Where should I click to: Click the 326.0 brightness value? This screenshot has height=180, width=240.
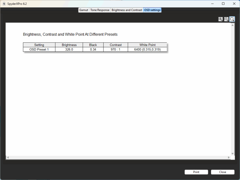tap(69, 49)
